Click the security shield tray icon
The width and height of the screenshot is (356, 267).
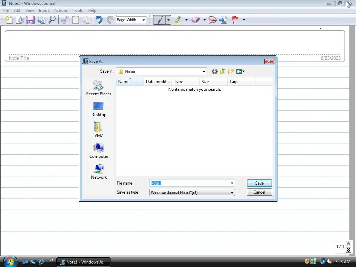click(307, 261)
